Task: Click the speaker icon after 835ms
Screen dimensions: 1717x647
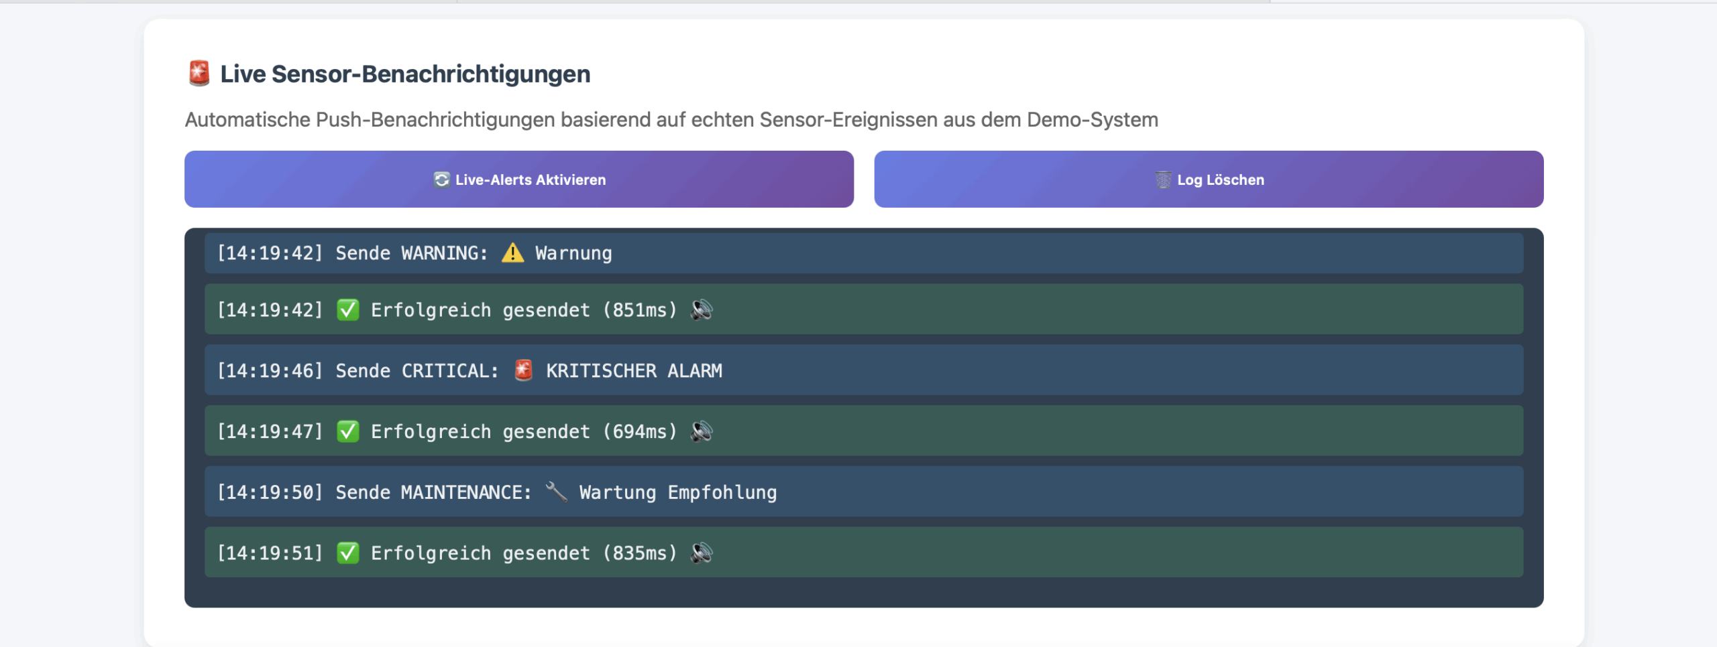Action: click(702, 553)
